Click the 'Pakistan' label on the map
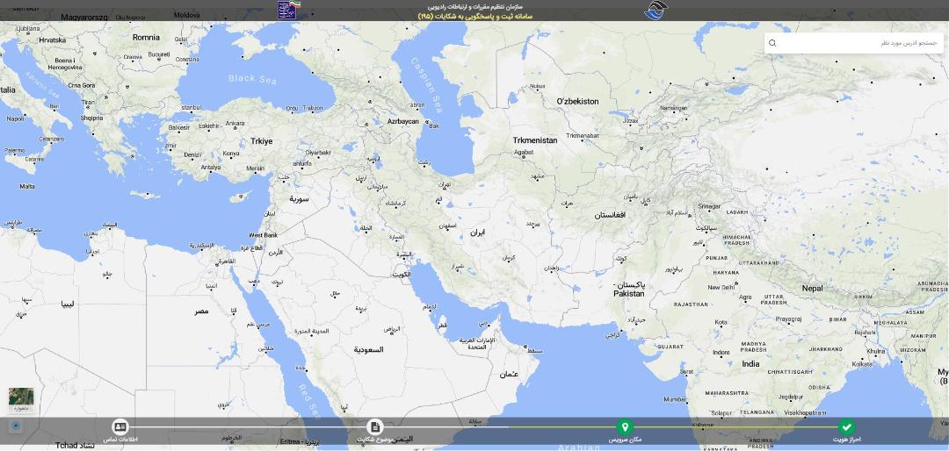The image size is (949, 451). [629, 294]
